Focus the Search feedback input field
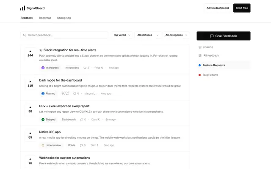The height and width of the screenshot is (169, 271). (x=64, y=35)
